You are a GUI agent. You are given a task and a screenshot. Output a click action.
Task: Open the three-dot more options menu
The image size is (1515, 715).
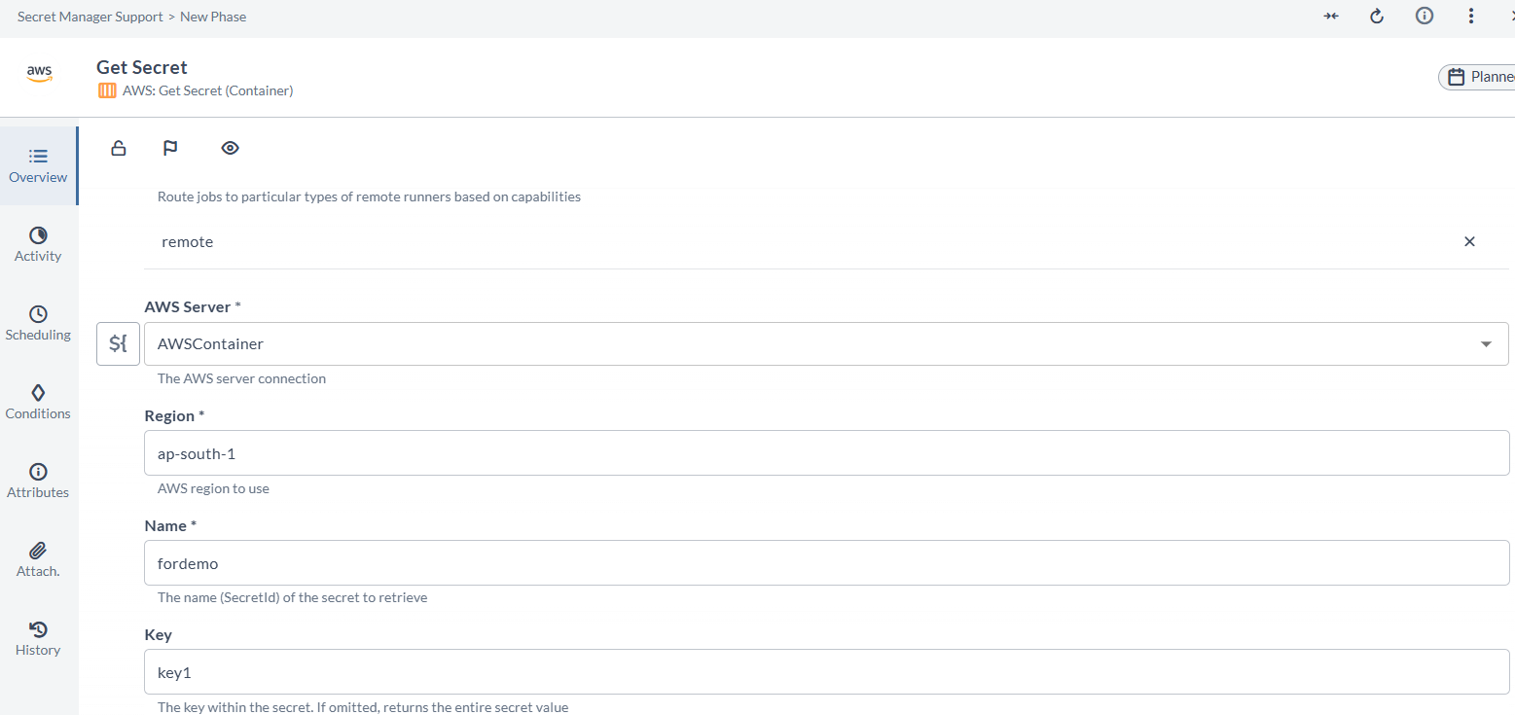coord(1471,17)
